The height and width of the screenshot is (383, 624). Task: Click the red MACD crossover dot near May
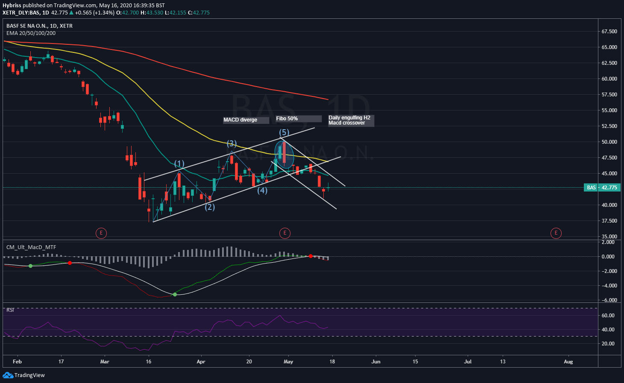click(311, 256)
